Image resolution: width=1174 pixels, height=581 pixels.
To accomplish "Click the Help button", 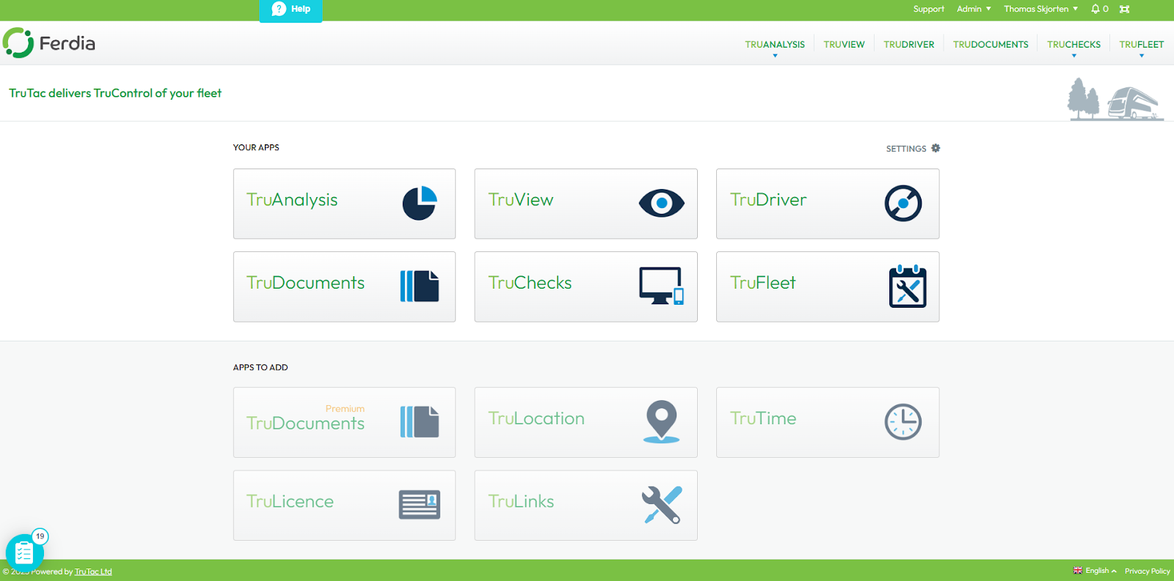I will [x=291, y=10].
